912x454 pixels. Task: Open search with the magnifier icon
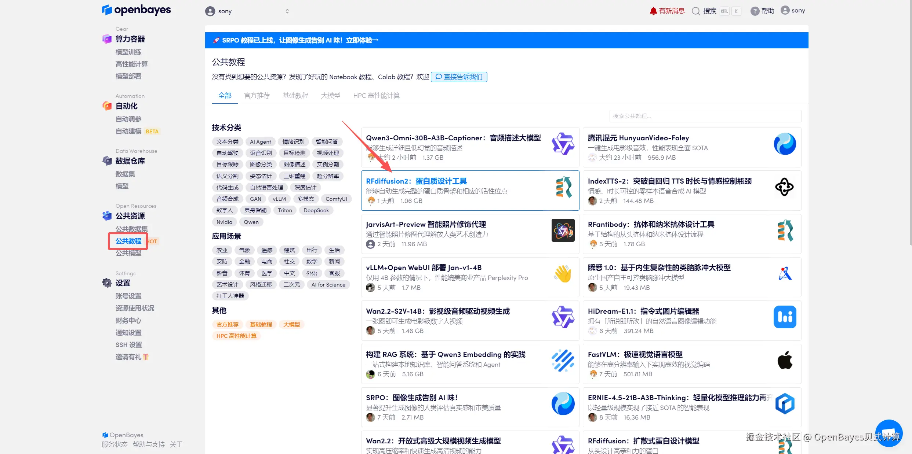[x=695, y=11]
